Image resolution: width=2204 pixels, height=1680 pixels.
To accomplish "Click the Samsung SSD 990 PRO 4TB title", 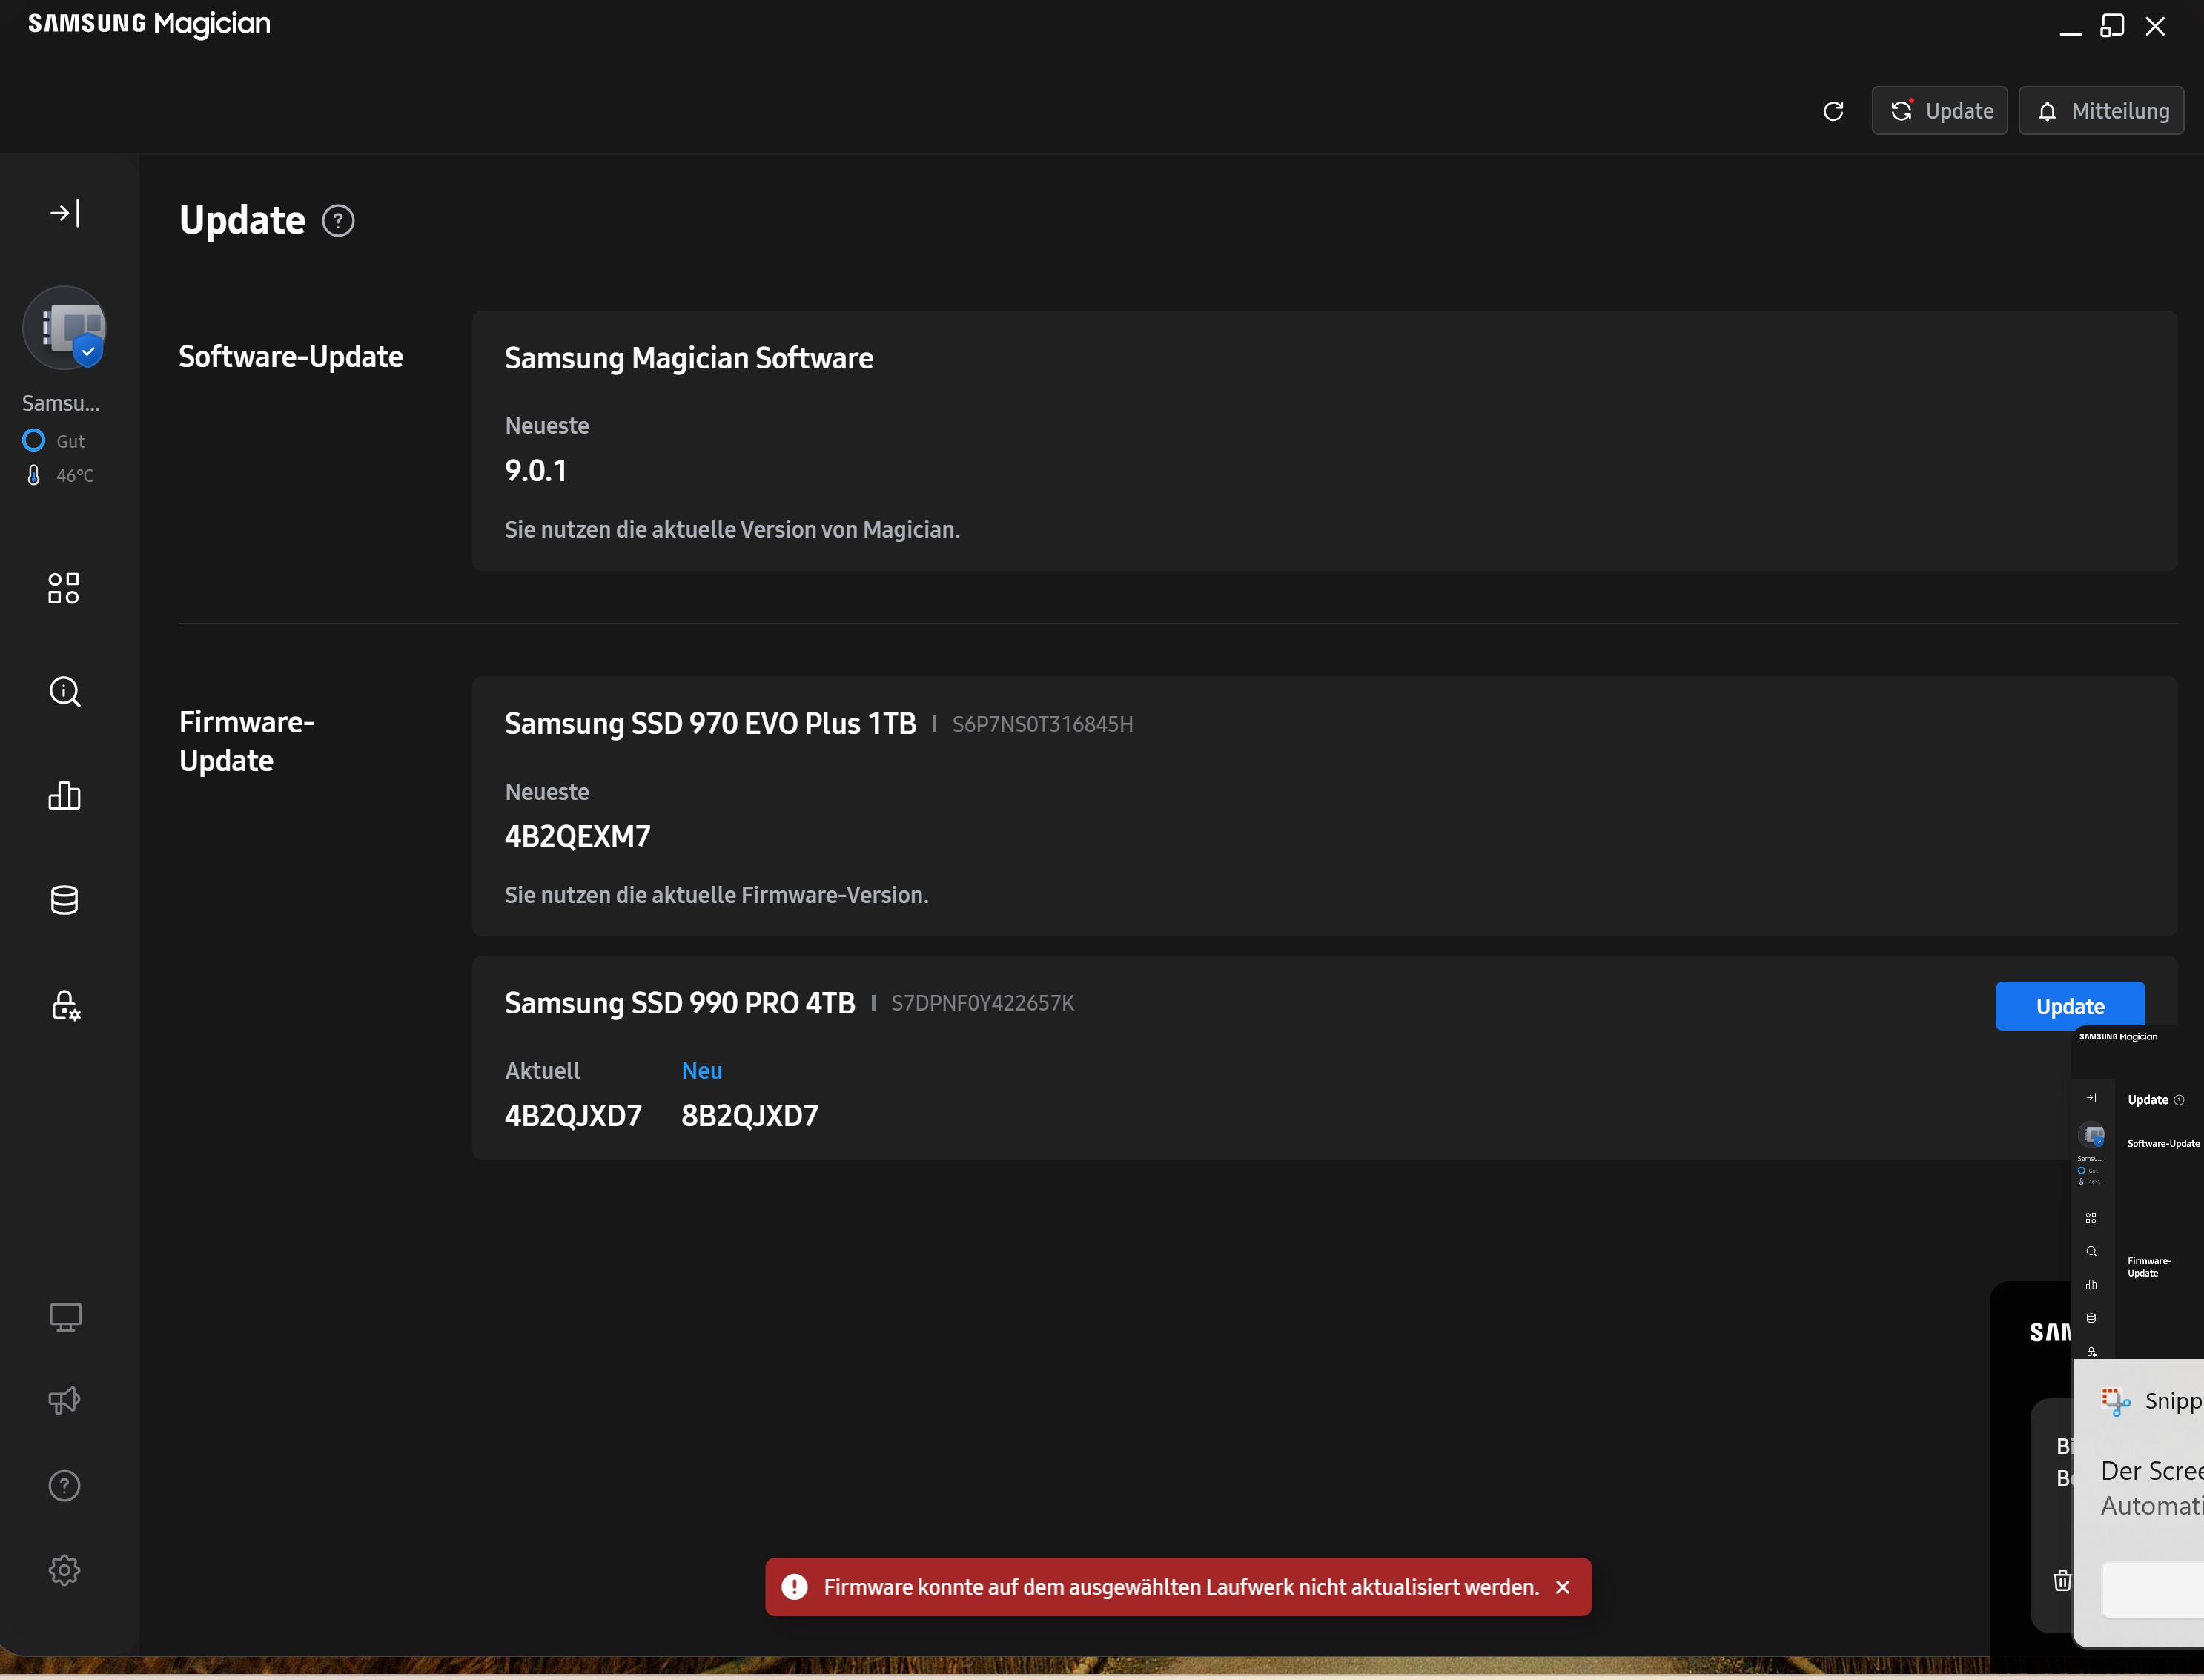I will 680,1003.
